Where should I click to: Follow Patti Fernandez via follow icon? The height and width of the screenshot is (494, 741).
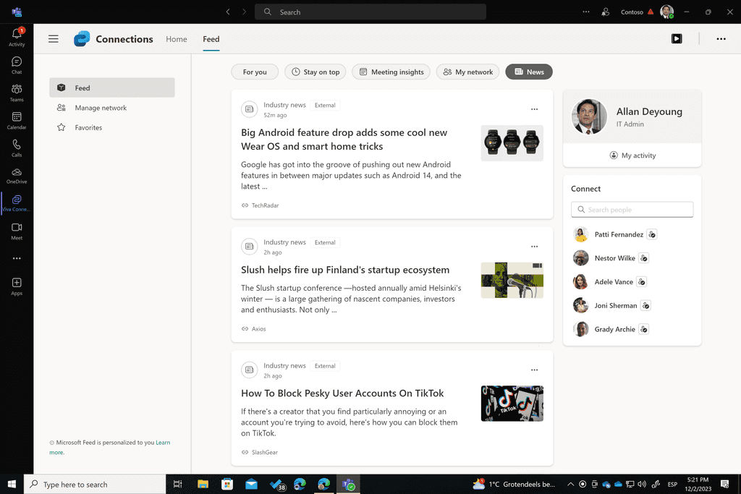pos(652,234)
